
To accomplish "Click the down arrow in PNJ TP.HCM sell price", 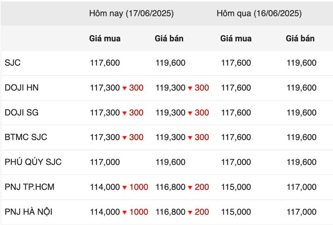I will tap(190, 187).
